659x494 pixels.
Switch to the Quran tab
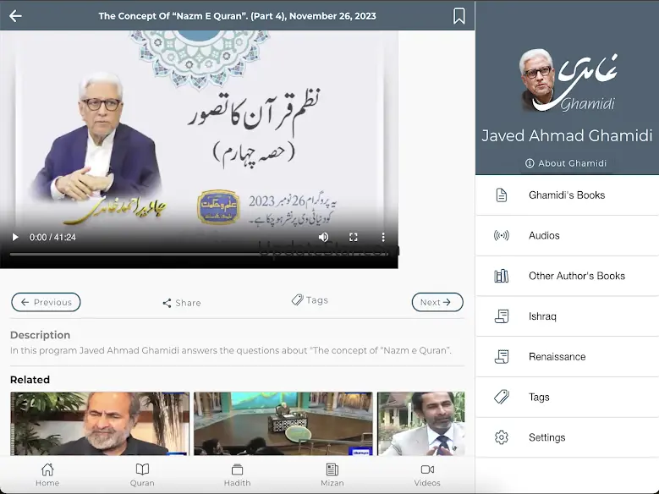pyautogui.click(x=142, y=475)
